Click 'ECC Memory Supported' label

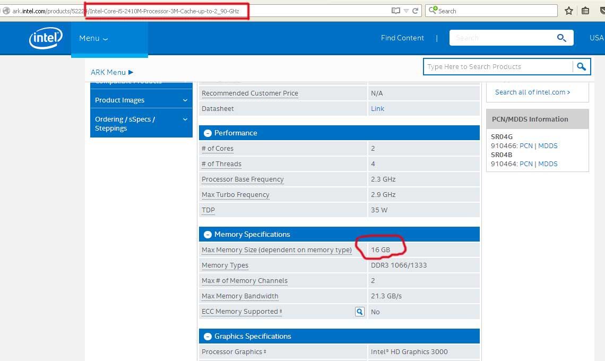click(241, 312)
